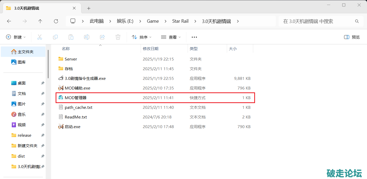The height and width of the screenshot is (179, 367).
Task: Open a new tab with plus button
Action: coord(89,8)
